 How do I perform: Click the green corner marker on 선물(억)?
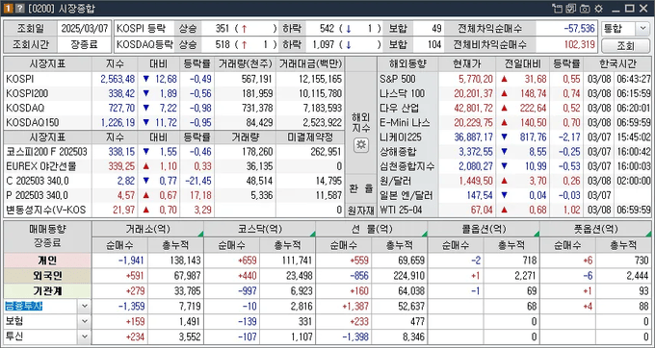pos(425,235)
